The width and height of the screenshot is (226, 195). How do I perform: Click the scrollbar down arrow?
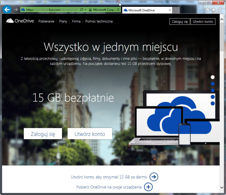click(x=222, y=187)
